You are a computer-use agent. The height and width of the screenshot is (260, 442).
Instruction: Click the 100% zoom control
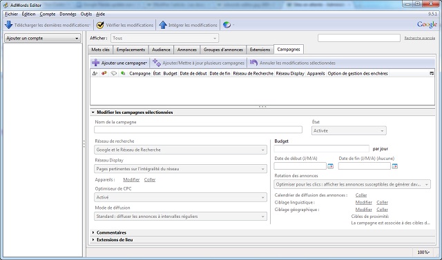coord(423,252)
